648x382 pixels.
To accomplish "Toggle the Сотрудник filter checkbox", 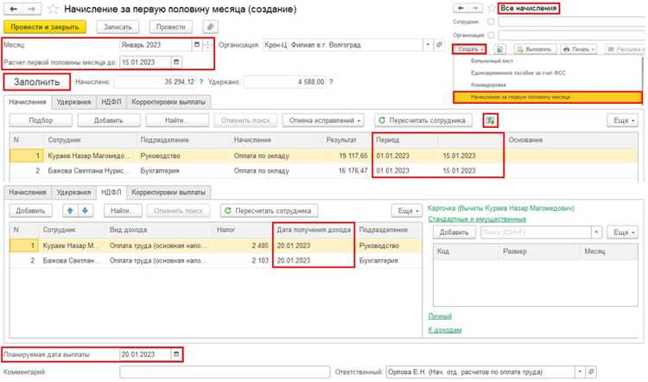I will [x=491, y=22].
